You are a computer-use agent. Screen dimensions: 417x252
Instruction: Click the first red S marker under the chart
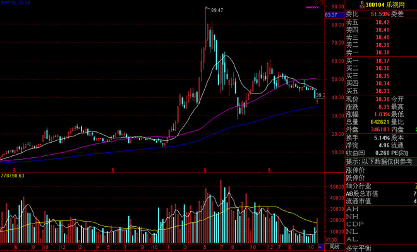[15, 170]
